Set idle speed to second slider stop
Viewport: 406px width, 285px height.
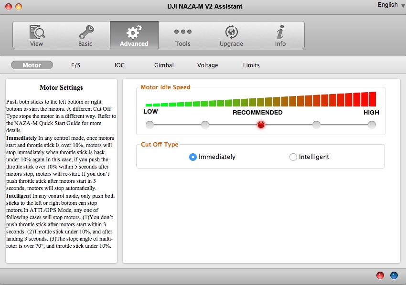[205, 125]
